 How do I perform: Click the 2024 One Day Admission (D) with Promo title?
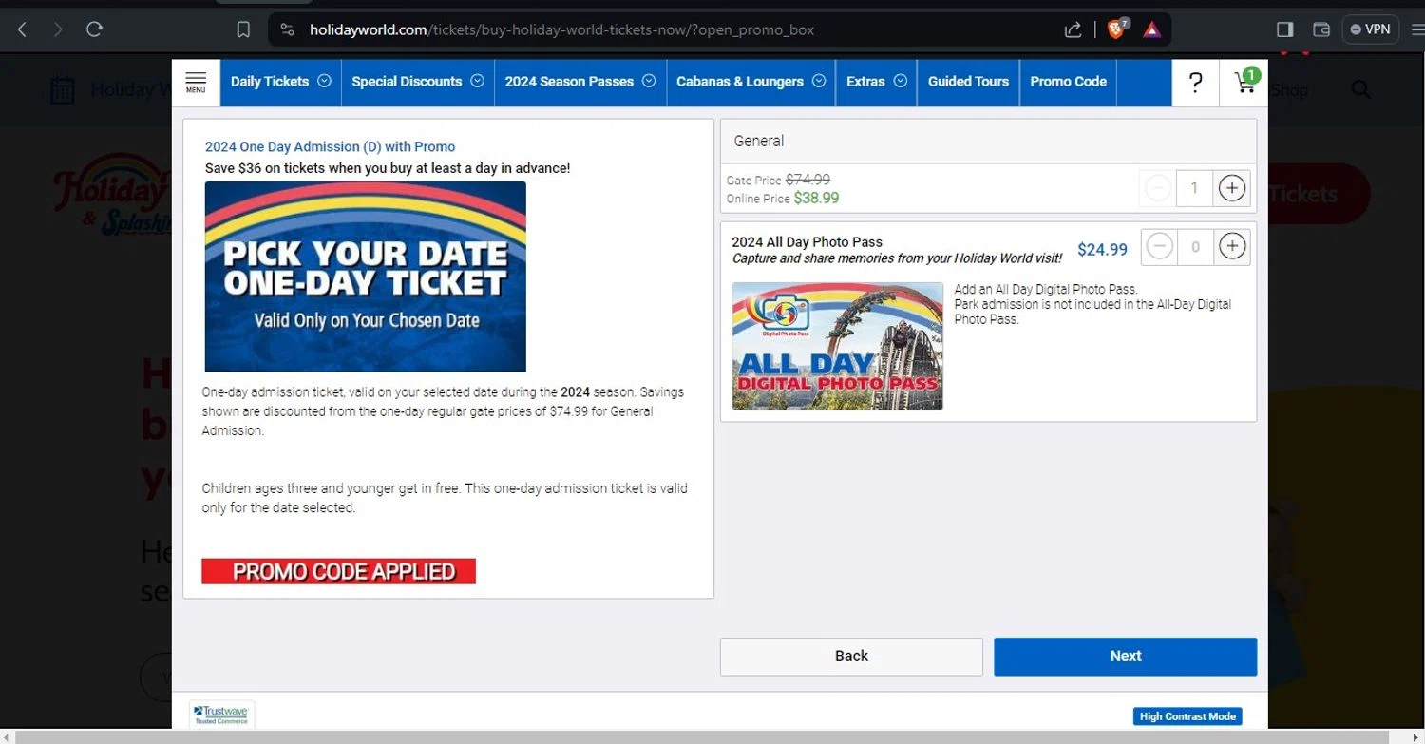(331, 146)
